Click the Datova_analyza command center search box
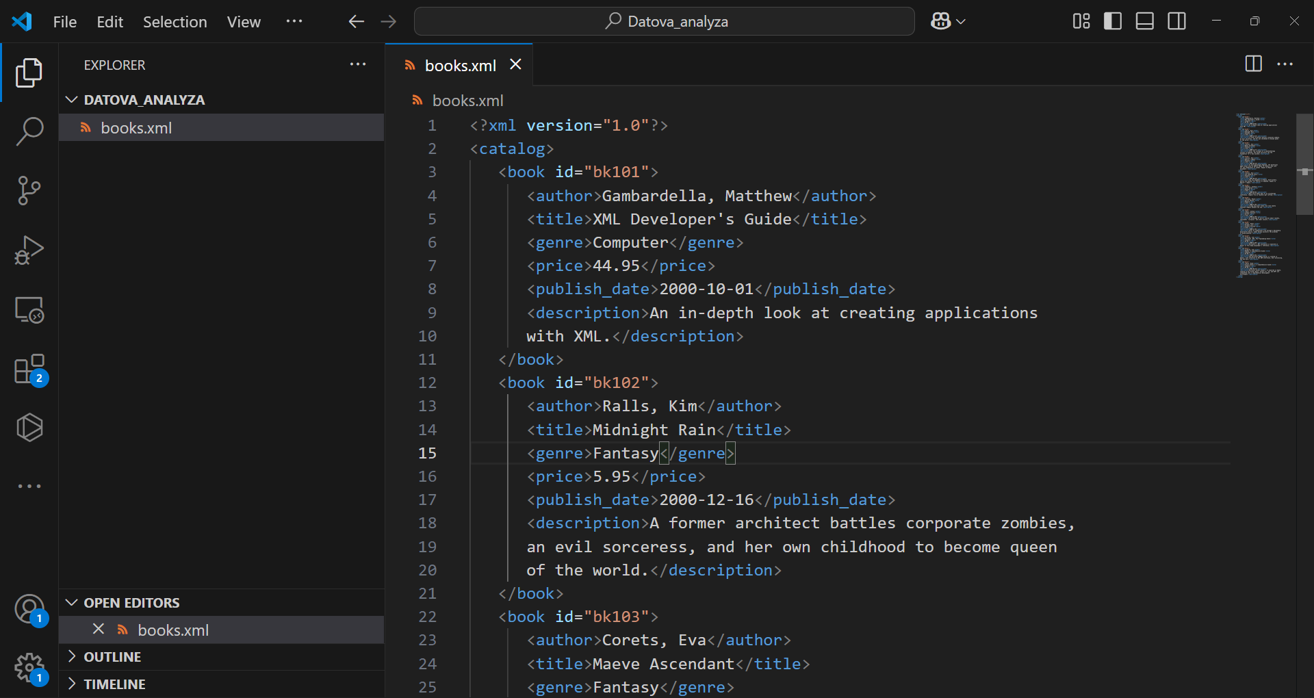1314x698 pixels. pyautogui.click(x=664, y=21)
